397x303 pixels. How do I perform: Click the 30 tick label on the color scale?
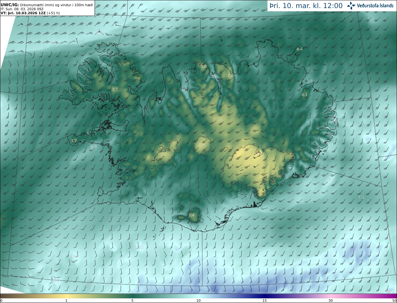331,301
